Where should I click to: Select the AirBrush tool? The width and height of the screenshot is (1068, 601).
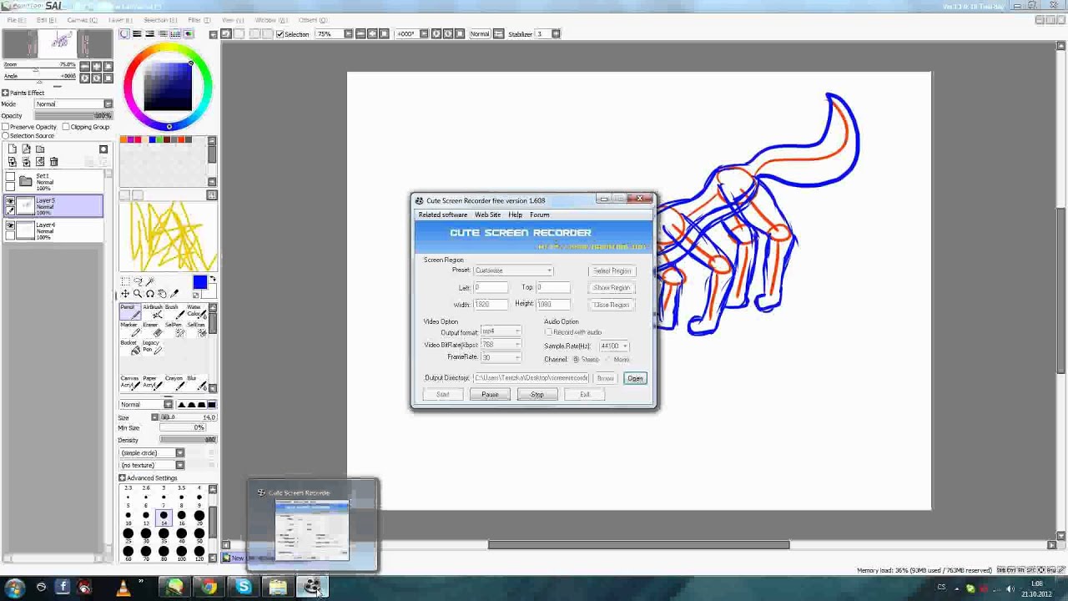click(153, 311)
